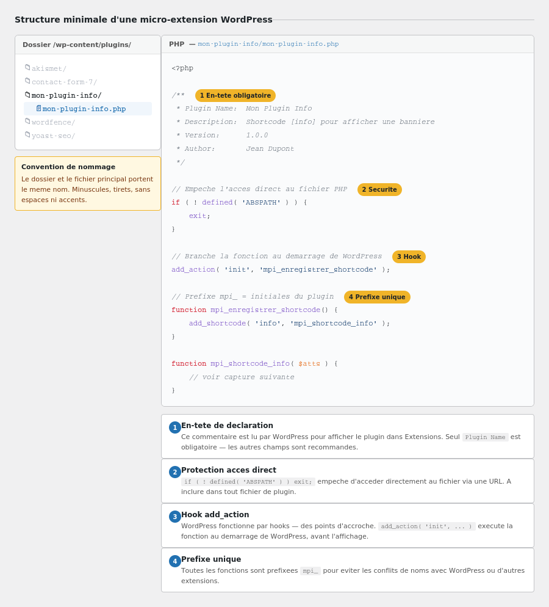Select wordfence/ folder row
549x607 pixels.
88,122
